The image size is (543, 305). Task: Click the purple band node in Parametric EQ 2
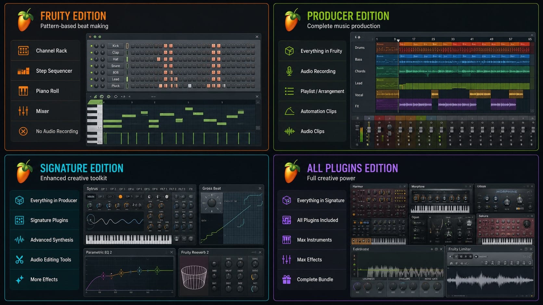103,276
